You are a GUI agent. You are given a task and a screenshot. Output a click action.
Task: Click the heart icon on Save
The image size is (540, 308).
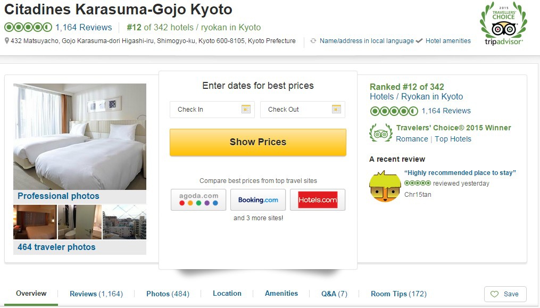495,294
